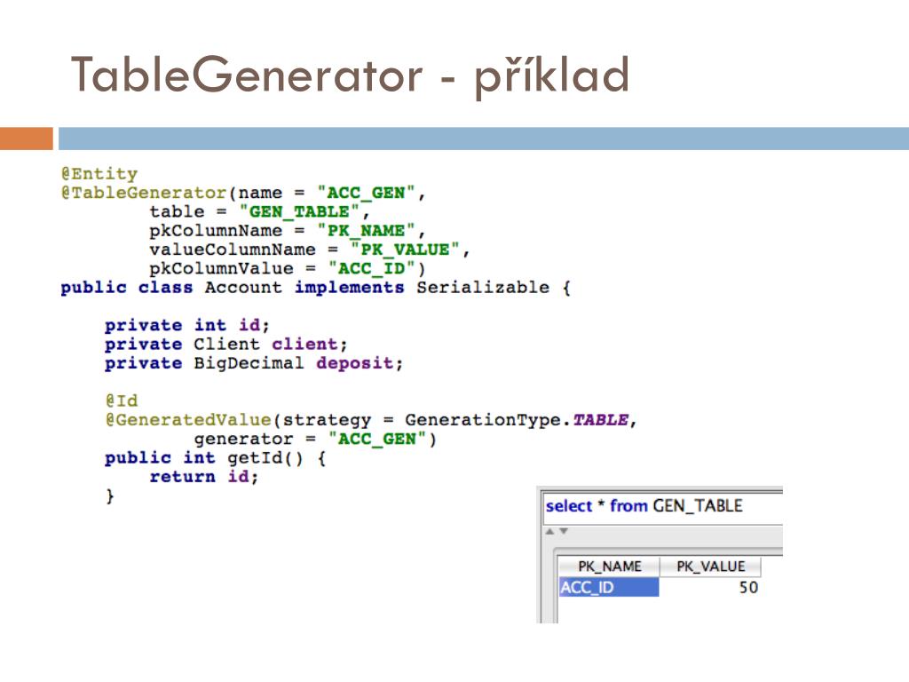Screen dimensions: 909x682
Task: Select the "GEN_TABLE" string in the code
Action: pyautogui.click(x=299, y=211)
